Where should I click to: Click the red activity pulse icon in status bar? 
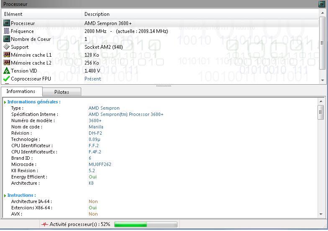click(x=45, y=224)
